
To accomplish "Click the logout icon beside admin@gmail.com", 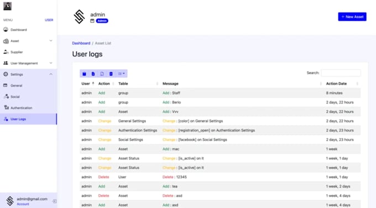I will (x=54, y=201).
